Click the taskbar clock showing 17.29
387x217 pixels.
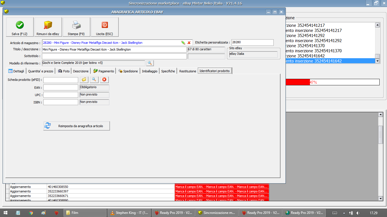coord(374,213)
